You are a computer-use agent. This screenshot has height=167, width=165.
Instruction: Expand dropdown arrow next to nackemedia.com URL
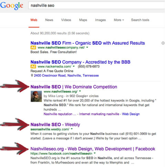(74, 66)
